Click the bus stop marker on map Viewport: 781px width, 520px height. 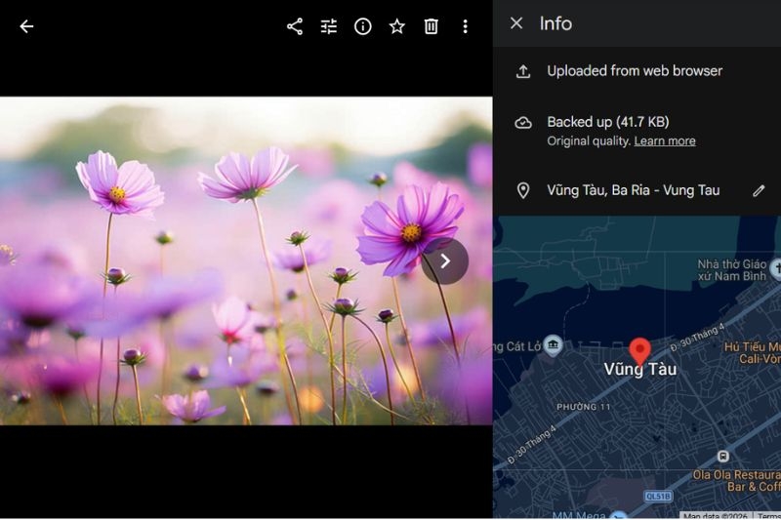tap(722, 456)
